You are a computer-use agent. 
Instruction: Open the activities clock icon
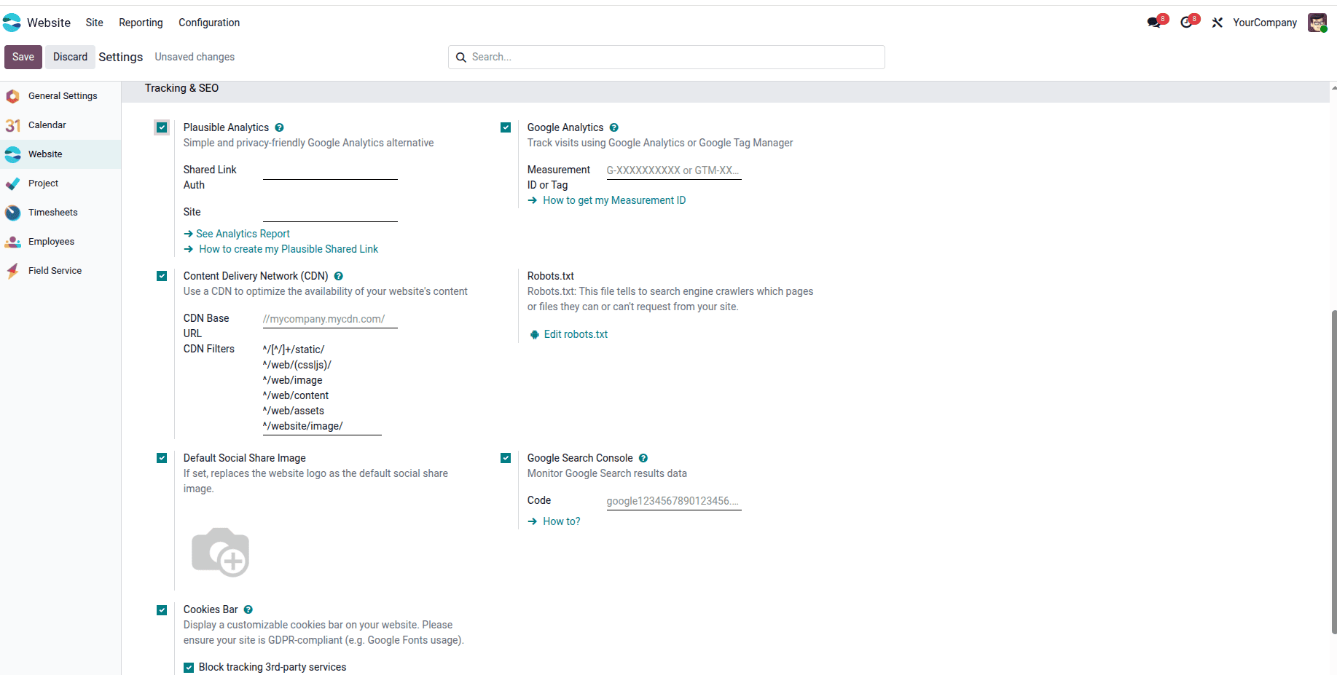coord(1187,23)
